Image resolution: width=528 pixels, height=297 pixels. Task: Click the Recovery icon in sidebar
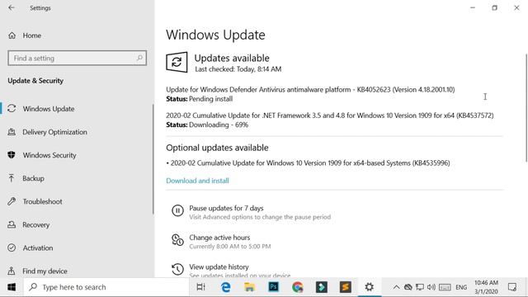[x=12, y=224]
